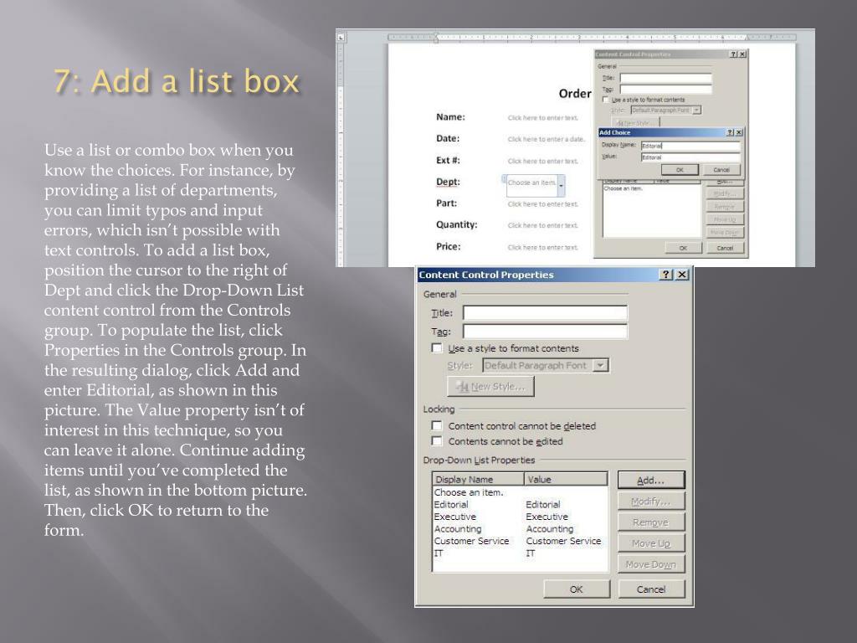Open the Style 'Default Paragraph Font' dropdown in large dialog
857x643 pixels.
(x=601, y=365)
